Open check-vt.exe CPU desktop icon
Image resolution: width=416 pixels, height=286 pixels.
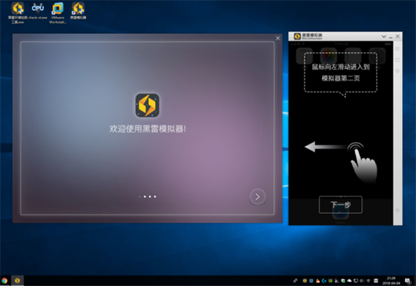click(38, 11)
